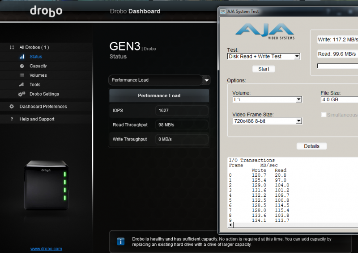
Task: Open the Tools page
Action: click(35, 84)
